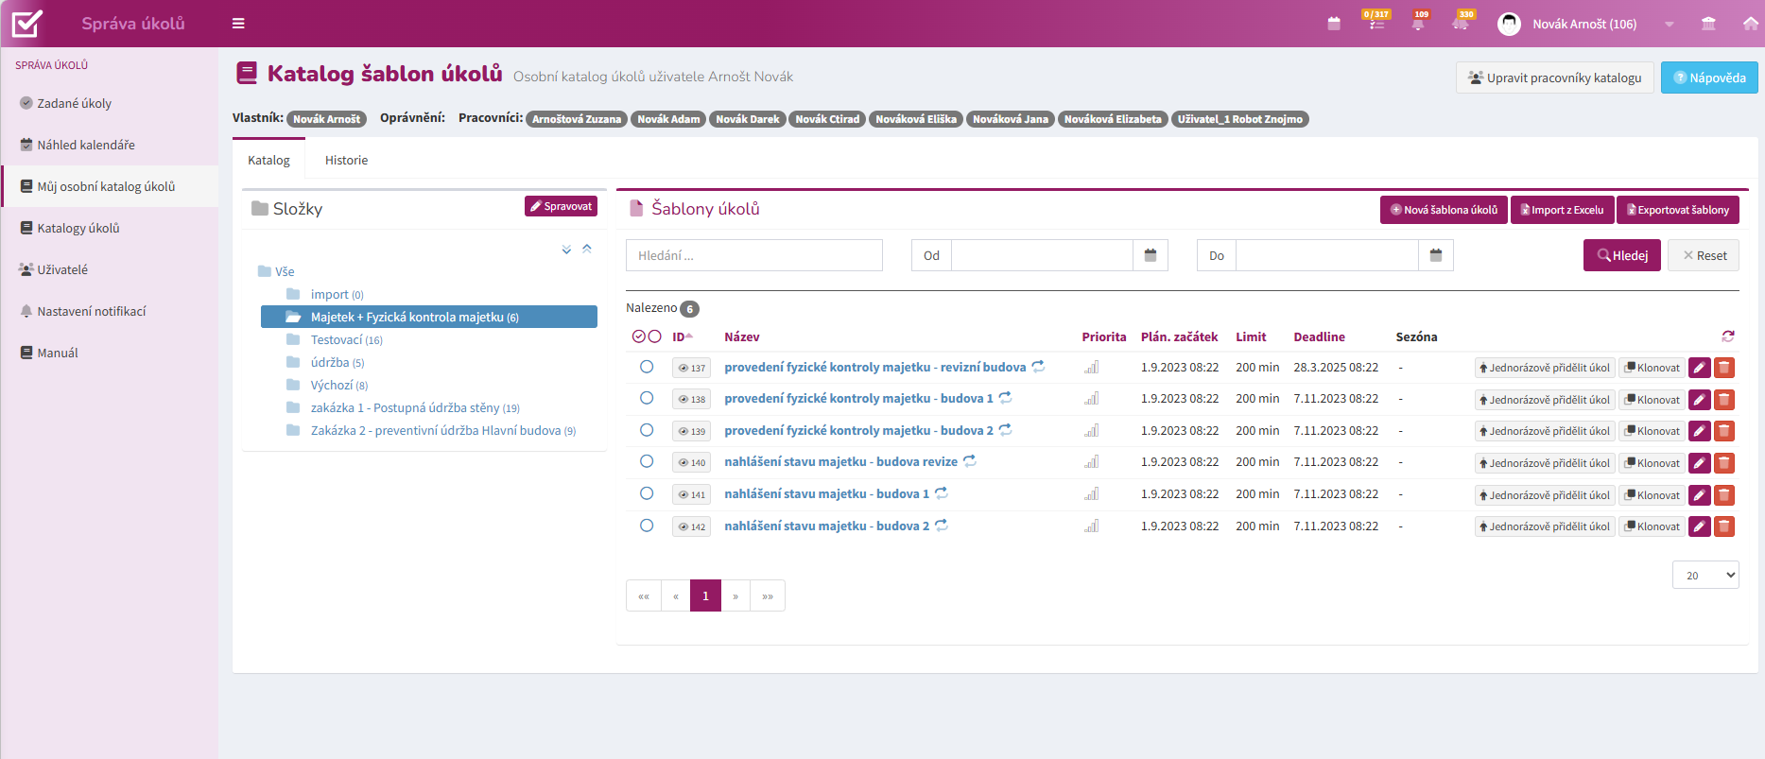The width and height of the screenshot is (1765, 759).
Task: Open Uživatelé in sidebar
Action: [61, 269]
